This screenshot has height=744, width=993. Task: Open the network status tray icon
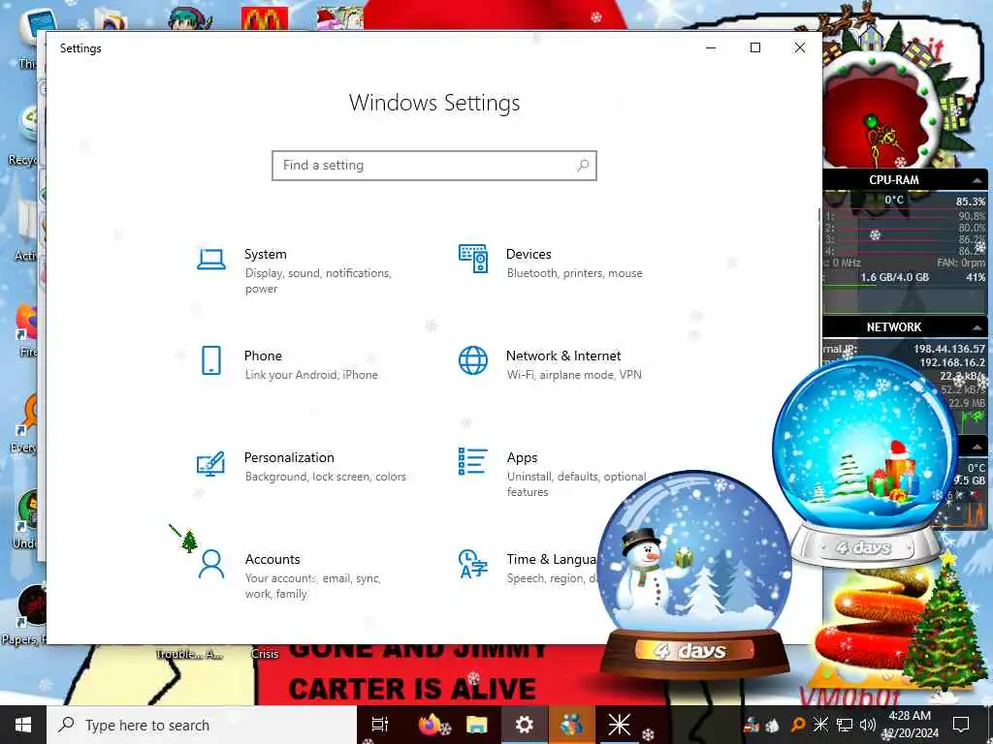click(x=845, y=725)
